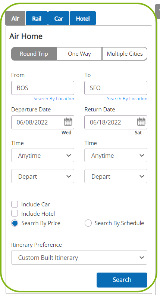Image resolution: width=160 pixels, height=295 pixels.
Task: Open the return Depart dropdown
Action: (x=116, y=176)
